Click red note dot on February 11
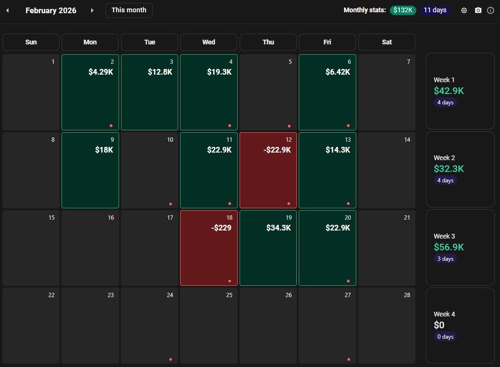Viewport: 500px width, 367px height. [230, 204]
